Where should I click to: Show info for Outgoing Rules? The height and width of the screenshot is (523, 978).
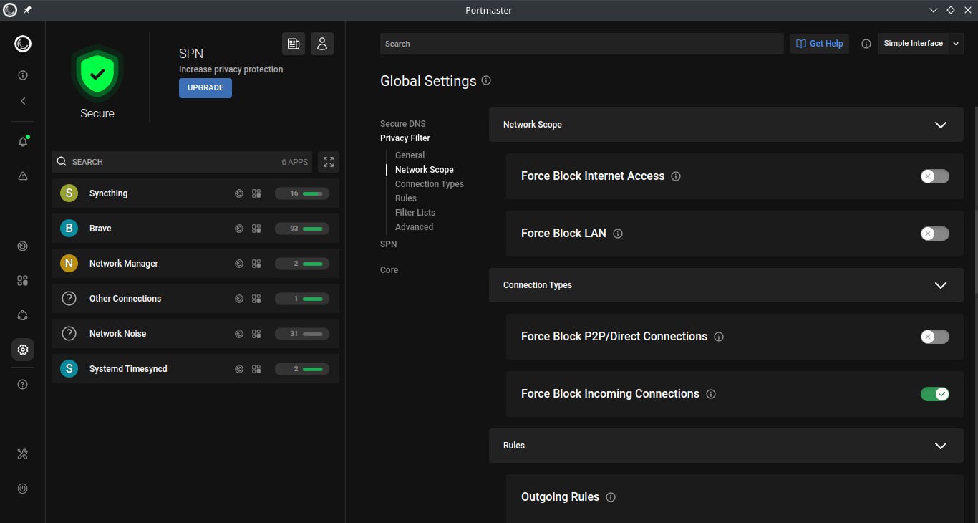(x=611, y=497)
